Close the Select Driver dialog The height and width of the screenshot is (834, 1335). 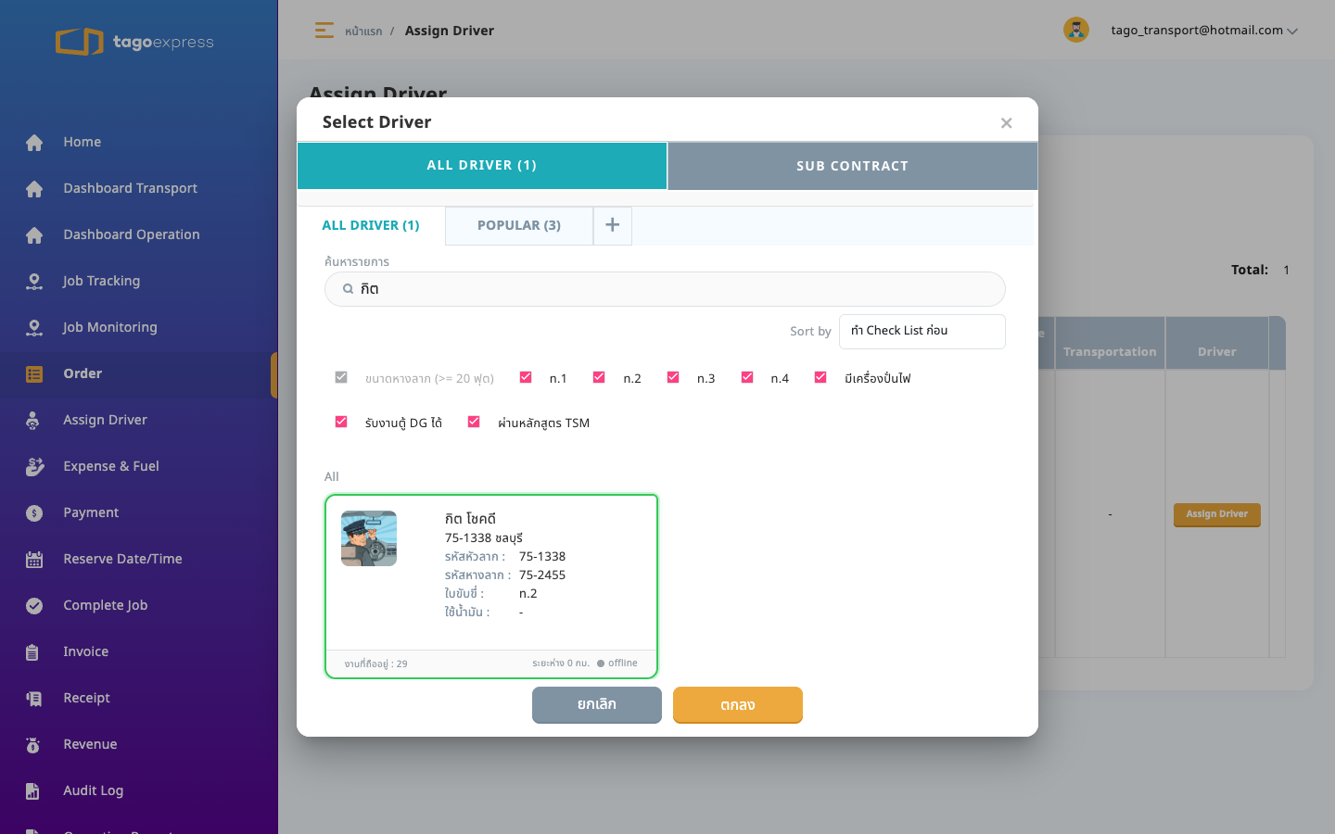tap(1006, 122)
